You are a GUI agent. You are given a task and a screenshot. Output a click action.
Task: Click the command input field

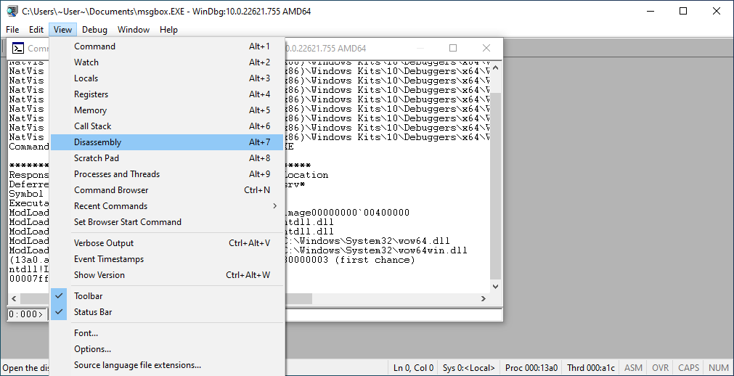[392, 314]
